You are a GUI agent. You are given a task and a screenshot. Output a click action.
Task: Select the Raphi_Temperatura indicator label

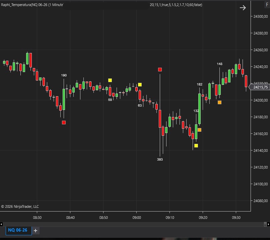click(32, 5)
